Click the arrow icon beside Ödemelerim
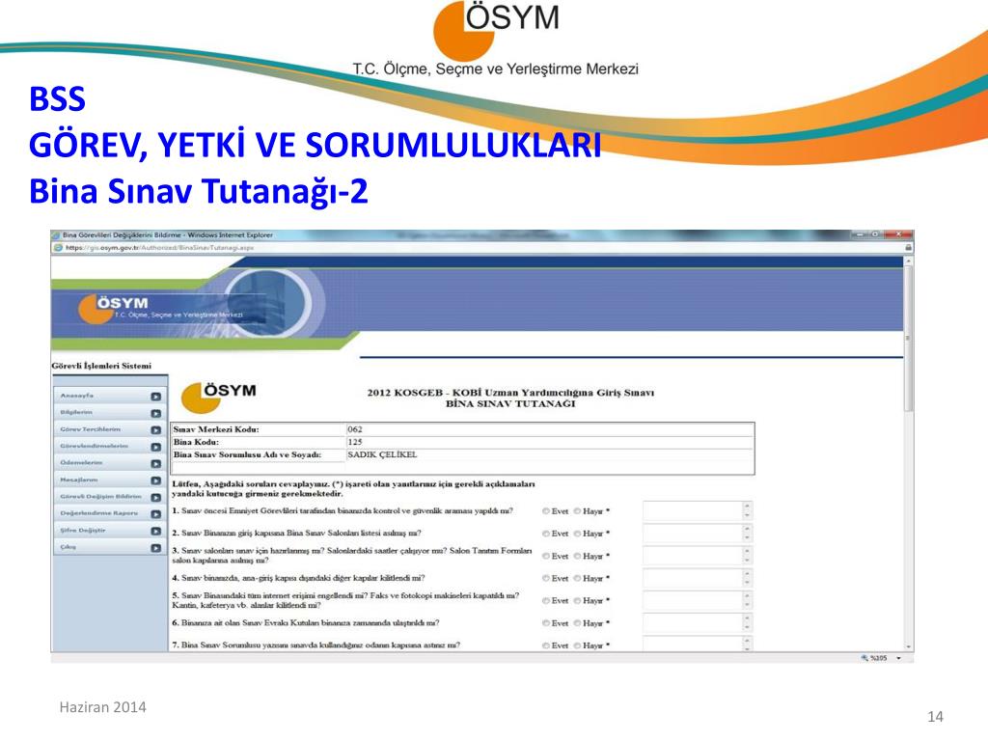This screenshot has height=741, width=988. [x=155, y=464]
